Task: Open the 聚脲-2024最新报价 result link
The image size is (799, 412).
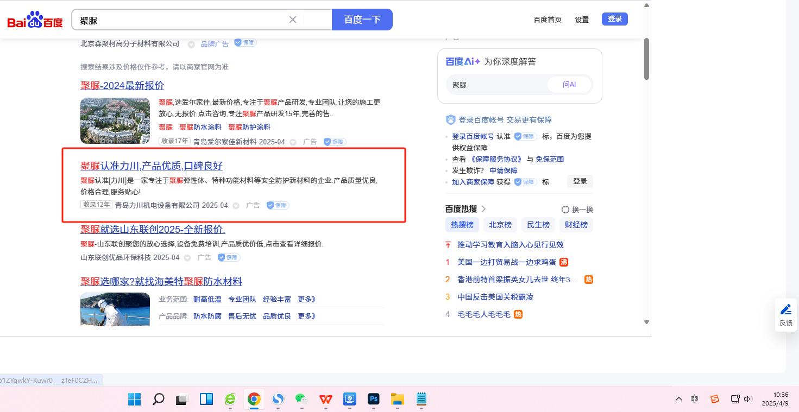Action: pos(122,86)
